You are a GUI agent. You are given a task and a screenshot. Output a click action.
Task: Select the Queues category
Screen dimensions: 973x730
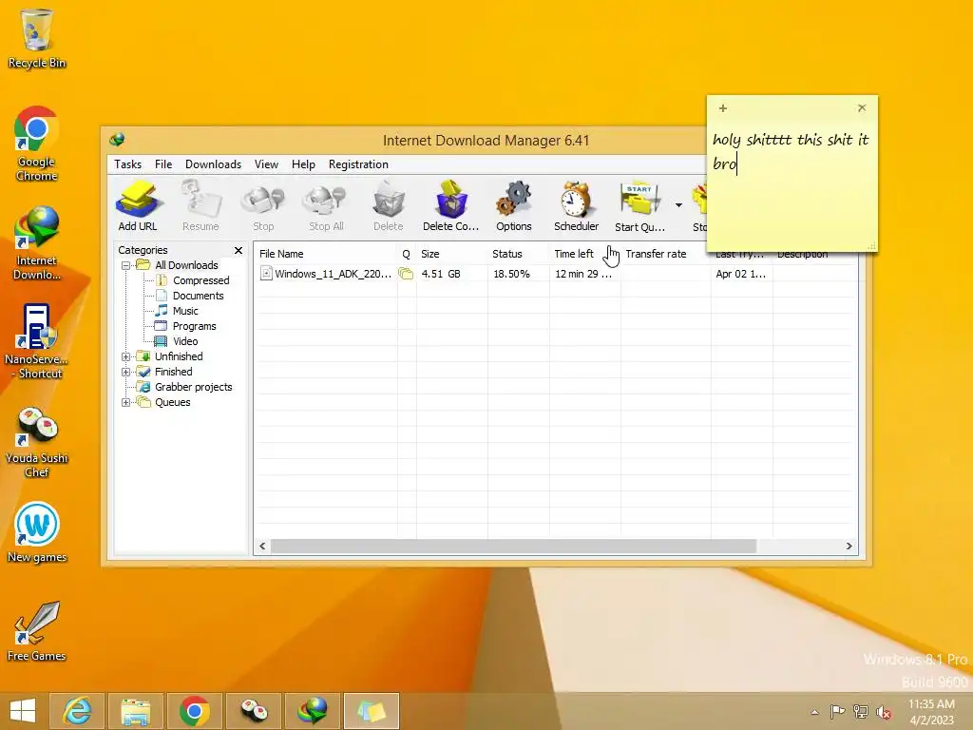pyautogui.click(x=173, y=402)
